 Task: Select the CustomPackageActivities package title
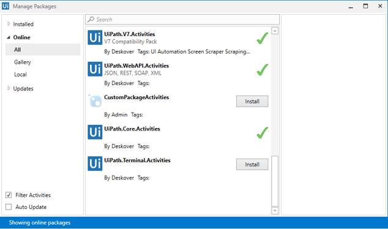136,97
